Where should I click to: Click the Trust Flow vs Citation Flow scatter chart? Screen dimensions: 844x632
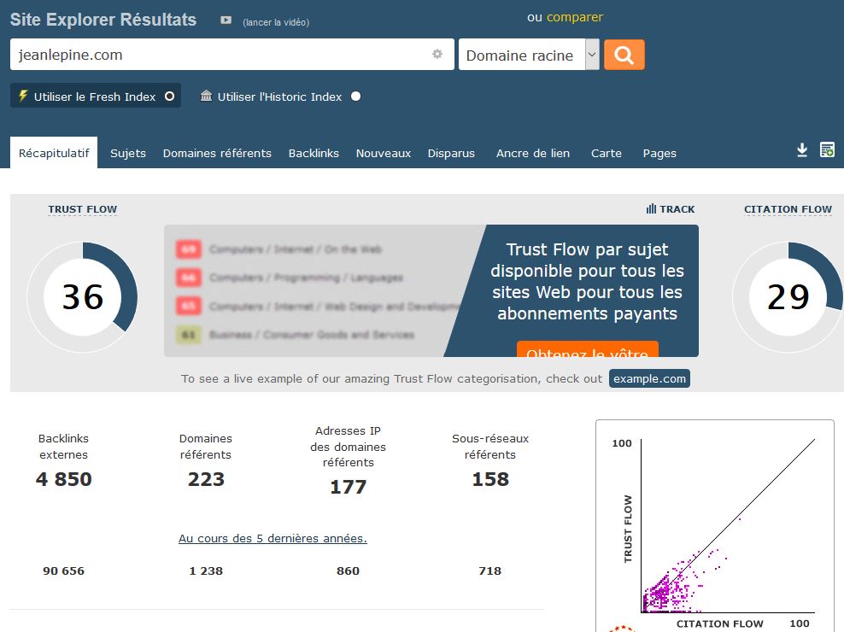click(715, 526)
